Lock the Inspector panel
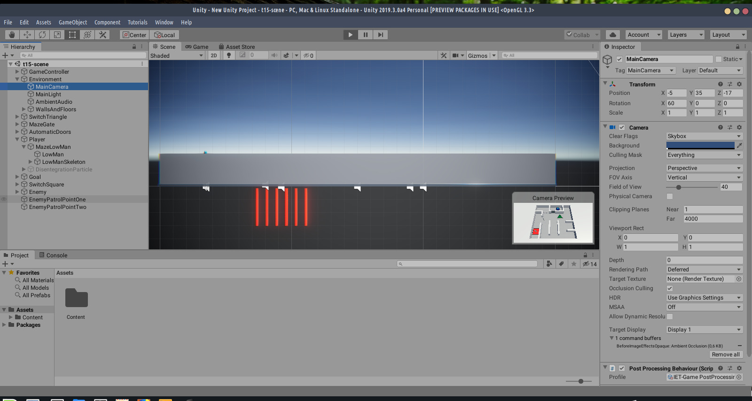752x401 pixels. click(737, 47)
